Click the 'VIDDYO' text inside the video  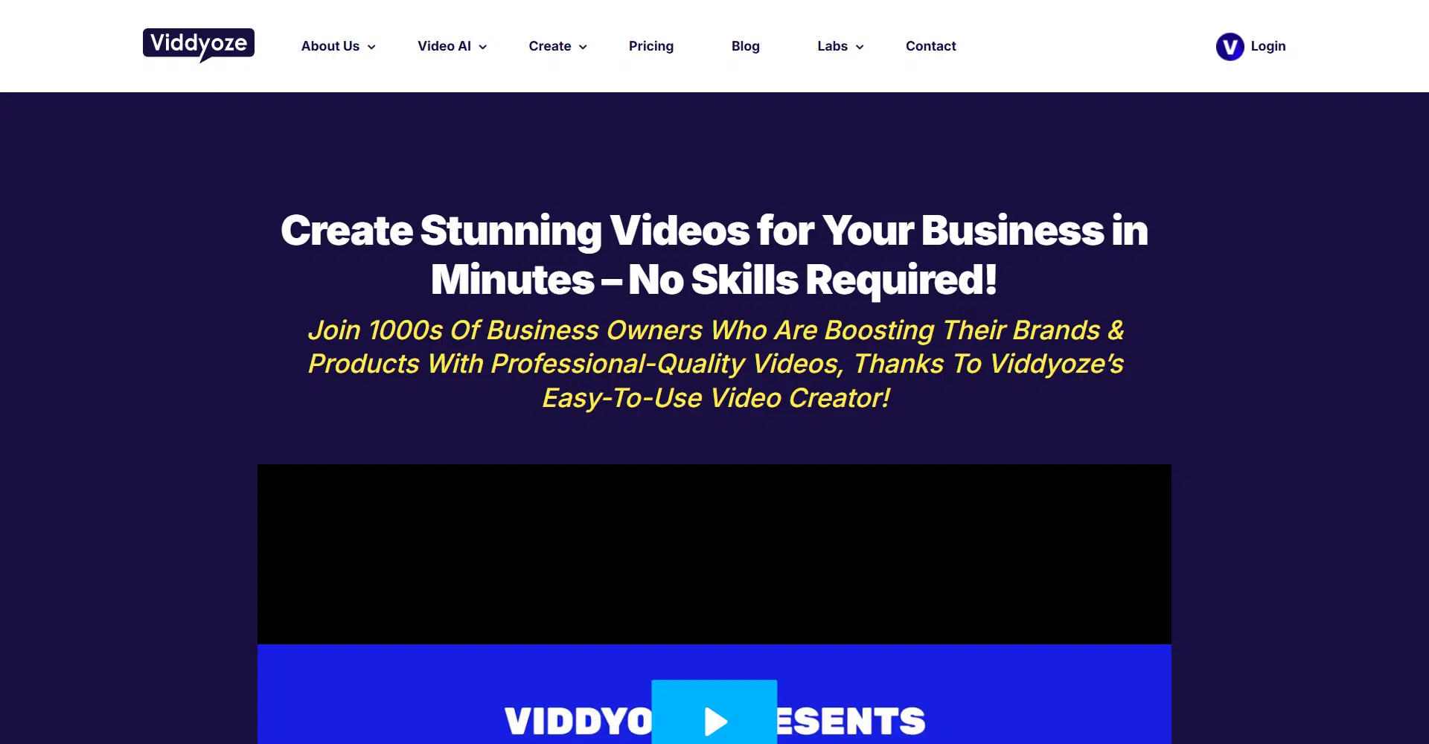(x=578, y=721)
